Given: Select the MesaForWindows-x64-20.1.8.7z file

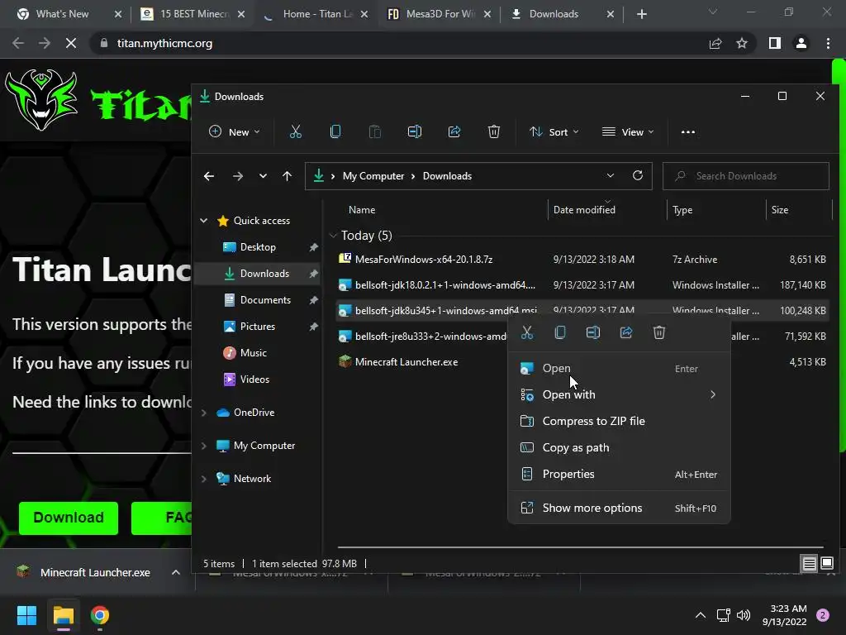Looking at the screenshot, I should 582,259.
